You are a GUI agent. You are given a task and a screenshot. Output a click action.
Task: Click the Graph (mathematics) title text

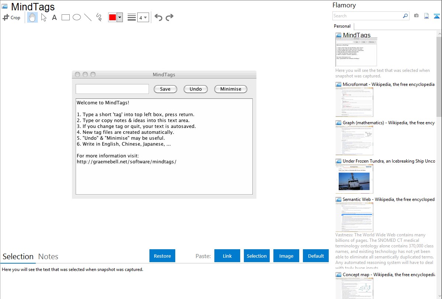(389, 123)
